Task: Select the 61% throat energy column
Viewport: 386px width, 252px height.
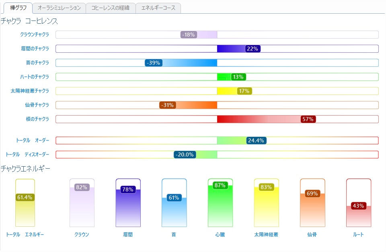Action: point(174,202)
